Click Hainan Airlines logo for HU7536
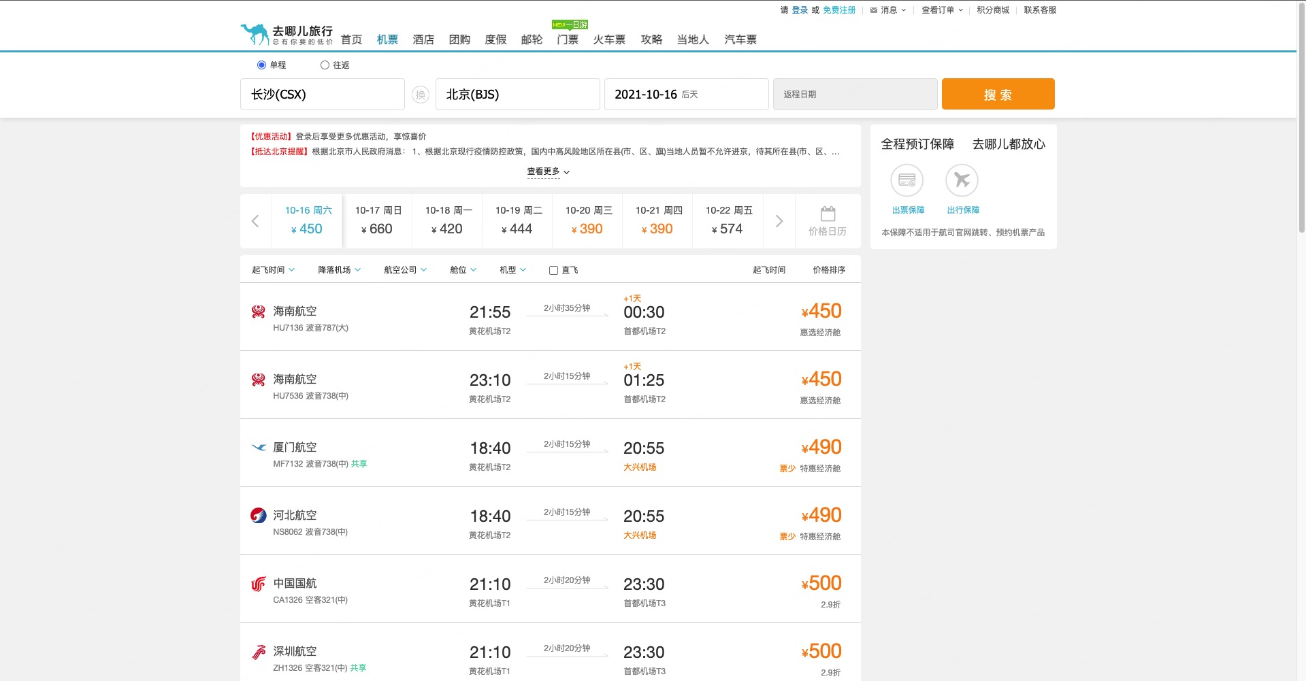 [x=258, y=380]
